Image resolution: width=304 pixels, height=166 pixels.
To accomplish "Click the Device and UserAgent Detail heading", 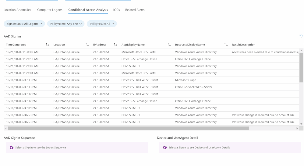I will (x=178, y=138).
